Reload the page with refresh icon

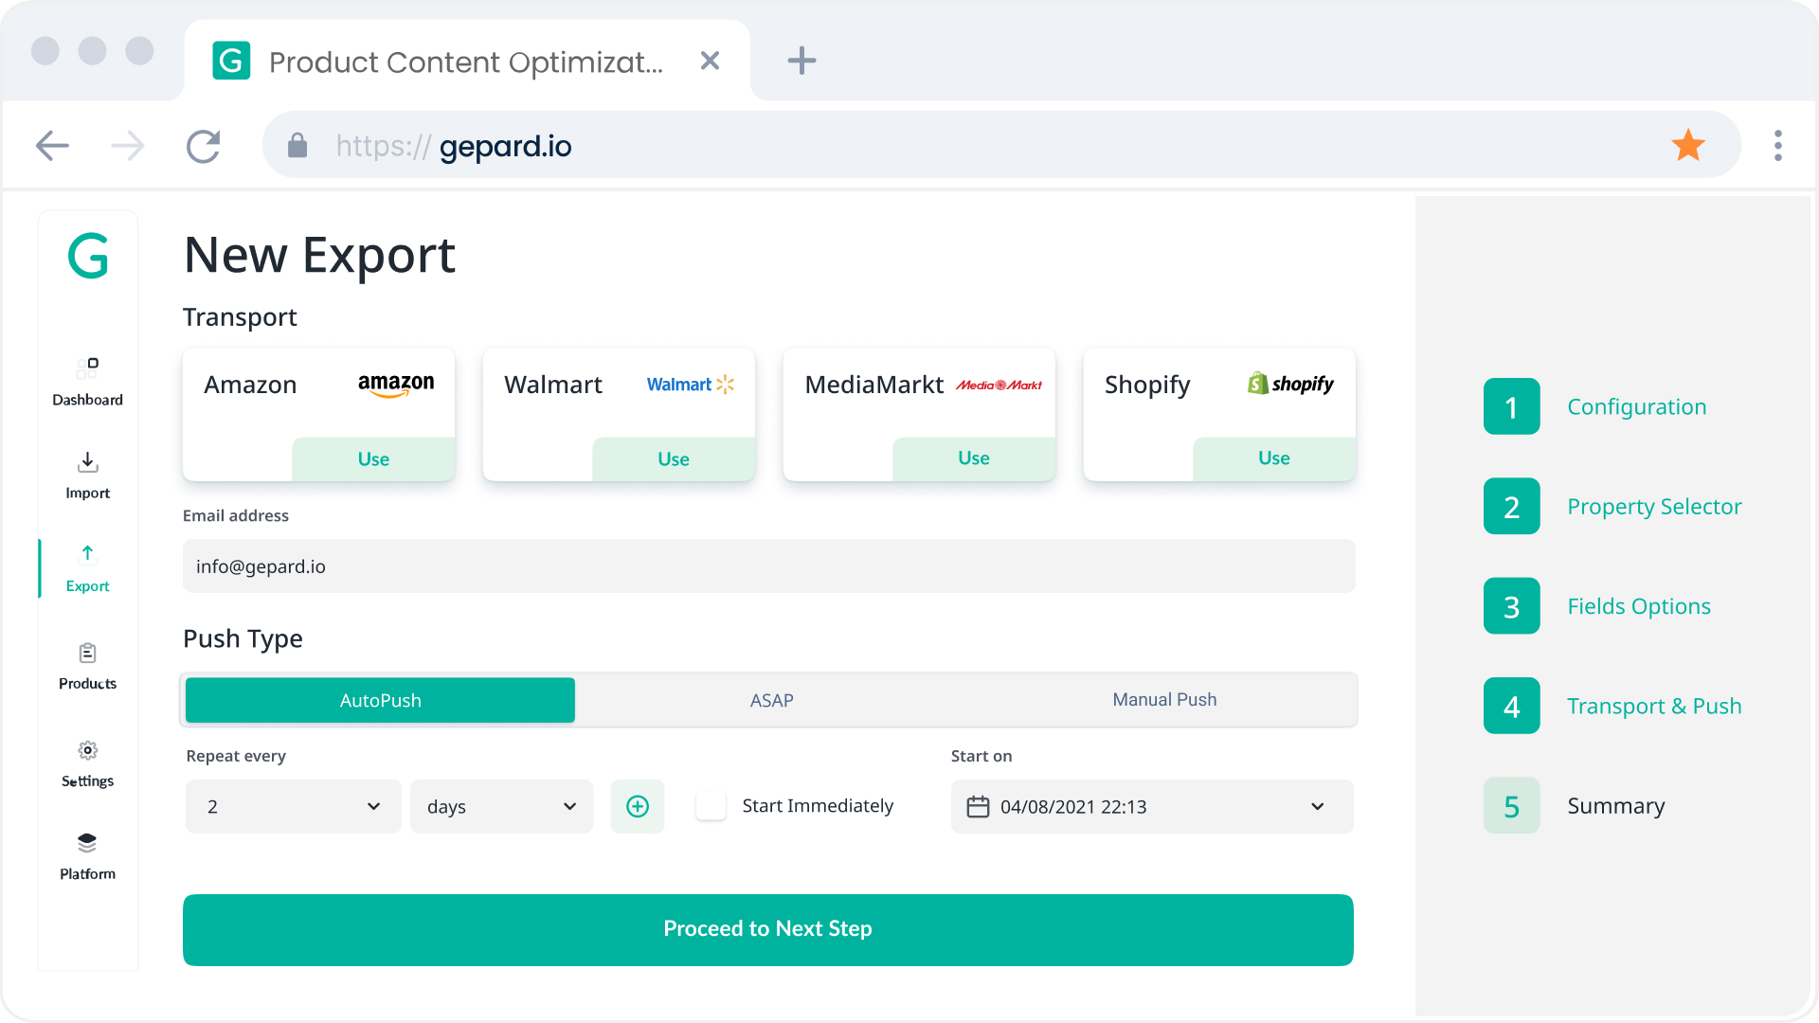[x=203, y=146]
